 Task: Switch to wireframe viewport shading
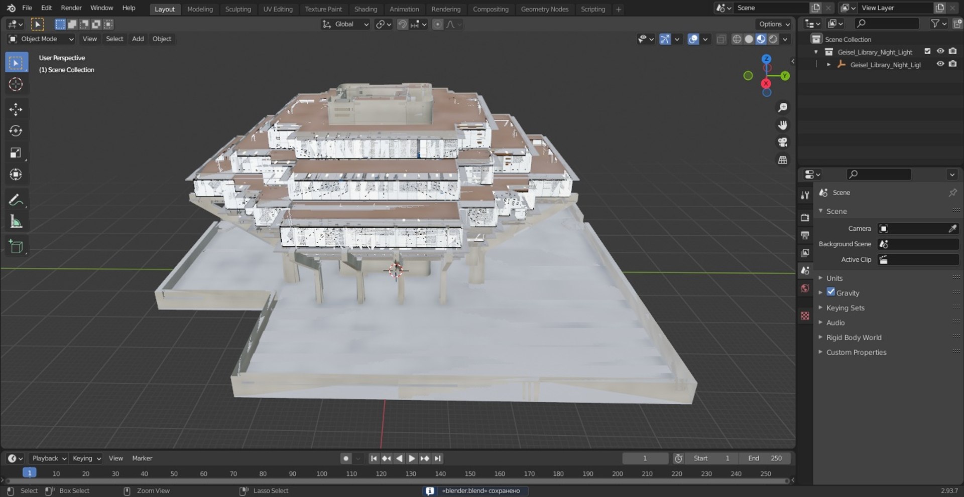[737, 39]
